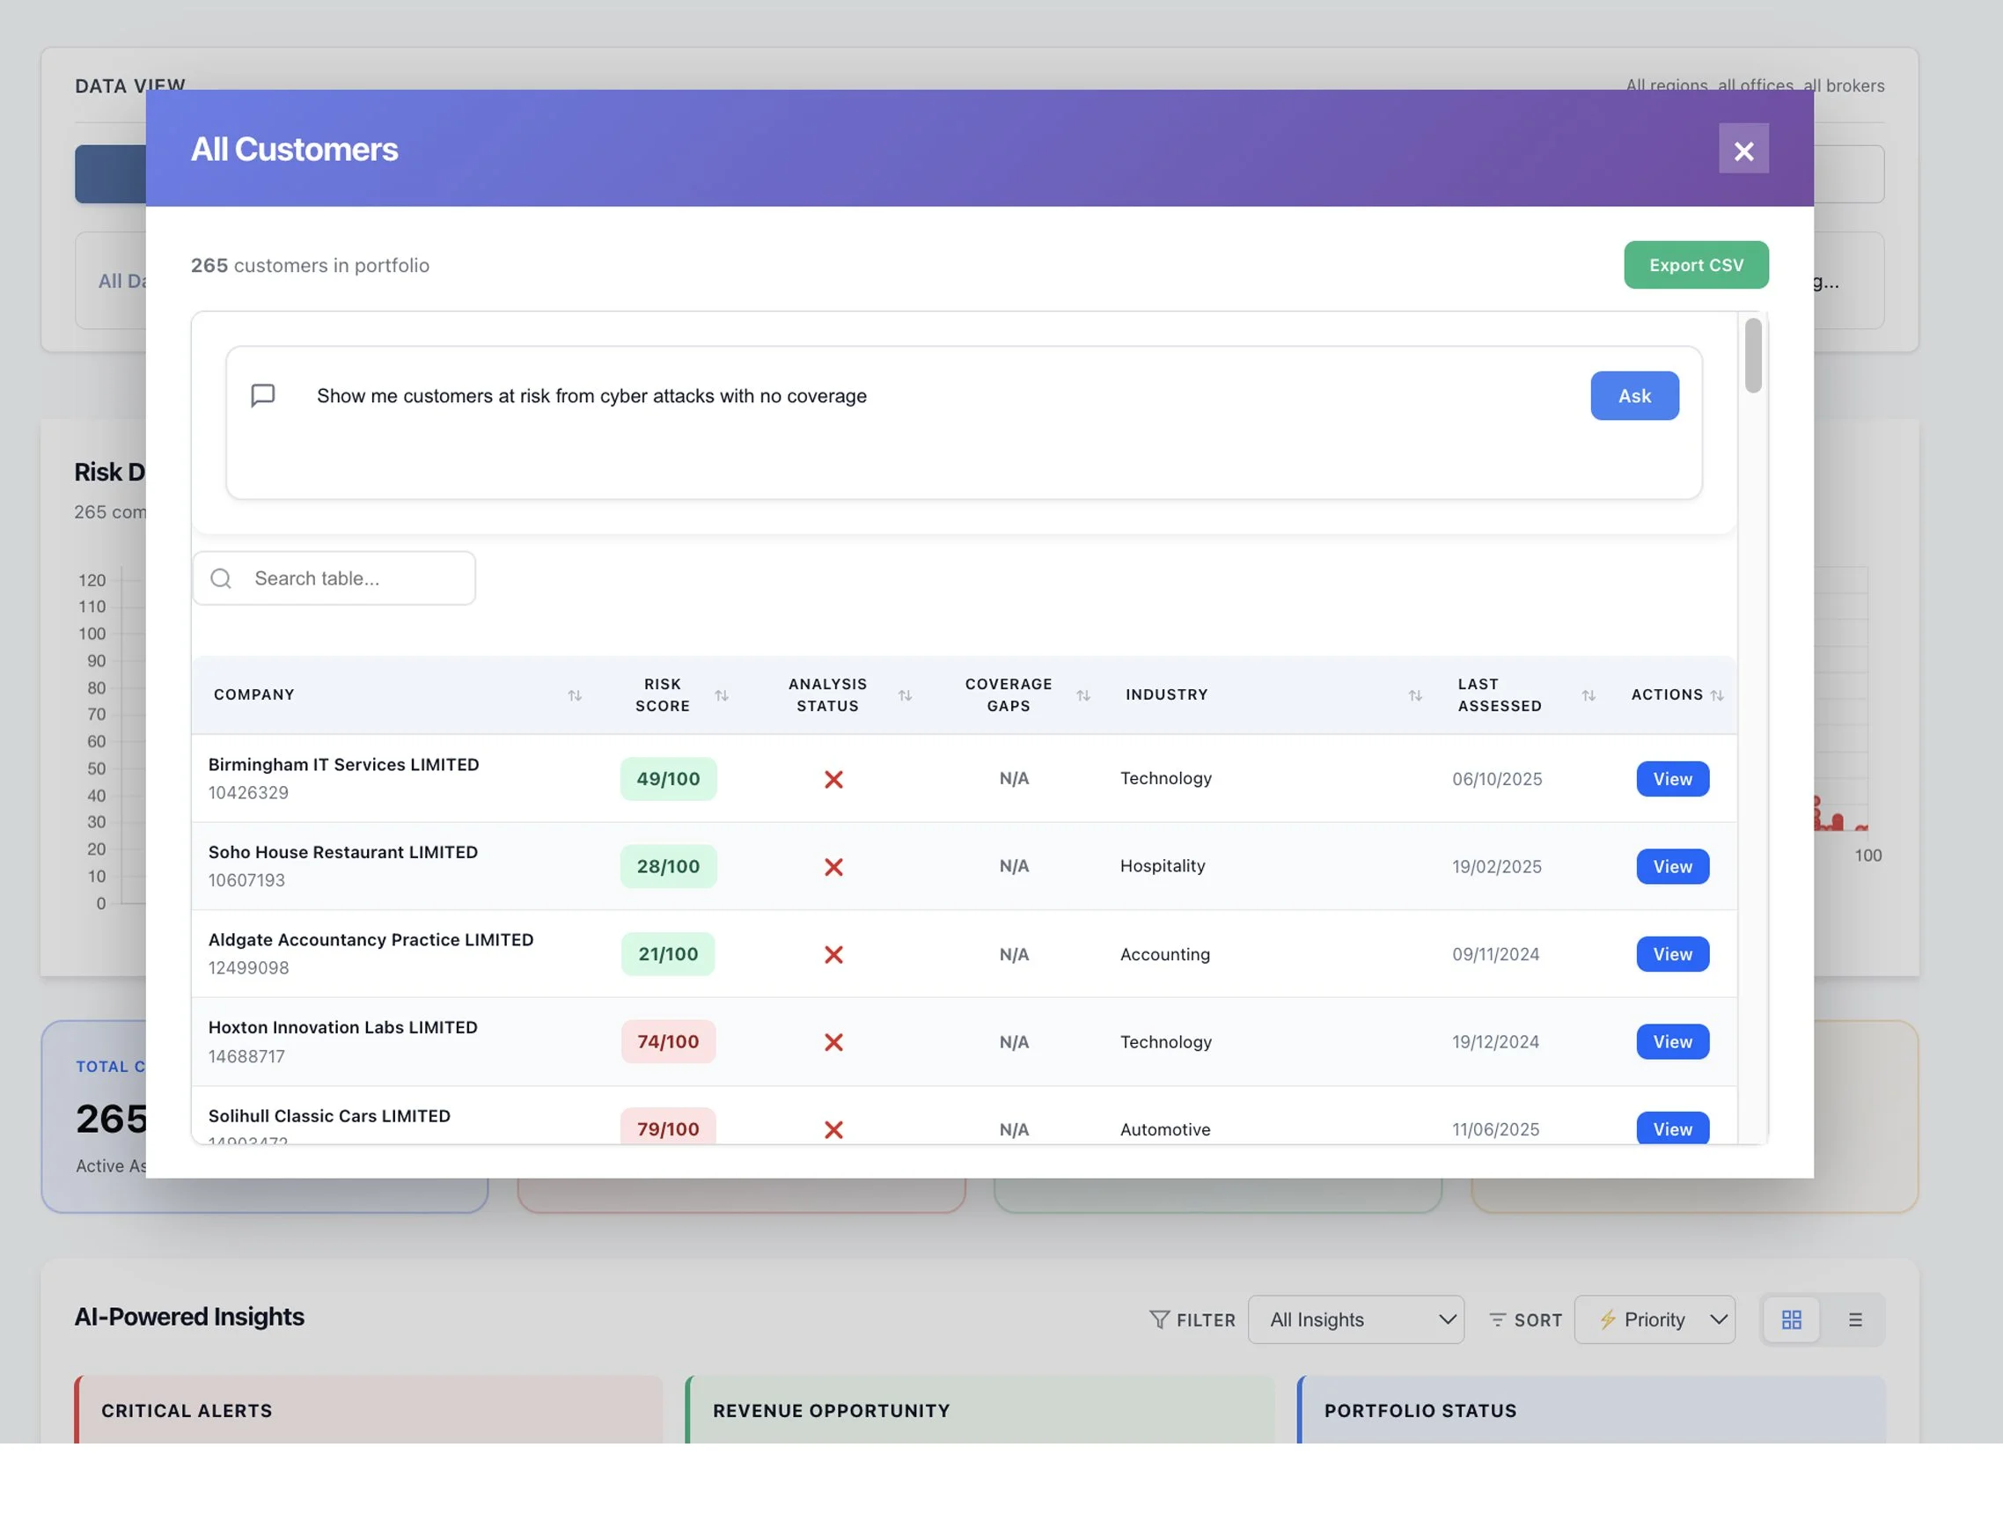Sort by Last Assessed column arrows
Image resolution: width=2003 pixels, height=1528 pixels.
[1588, 695]
